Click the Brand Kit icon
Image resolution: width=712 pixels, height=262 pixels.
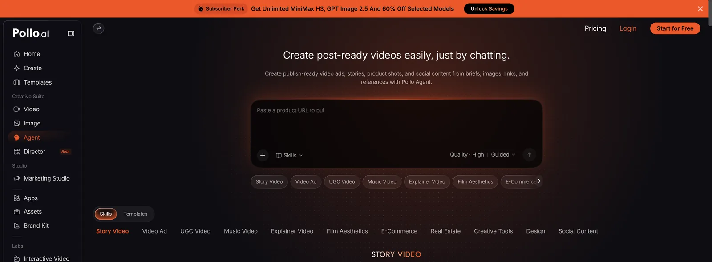[x=16, y=226]
